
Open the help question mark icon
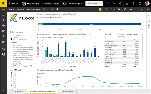point(133,3)
